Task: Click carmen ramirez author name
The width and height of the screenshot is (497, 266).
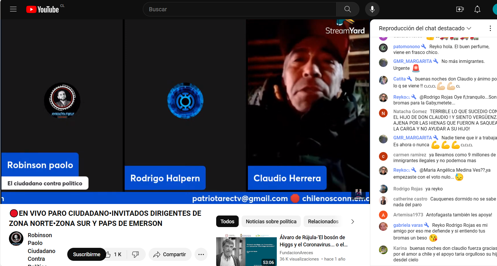Action: [410, 155]
